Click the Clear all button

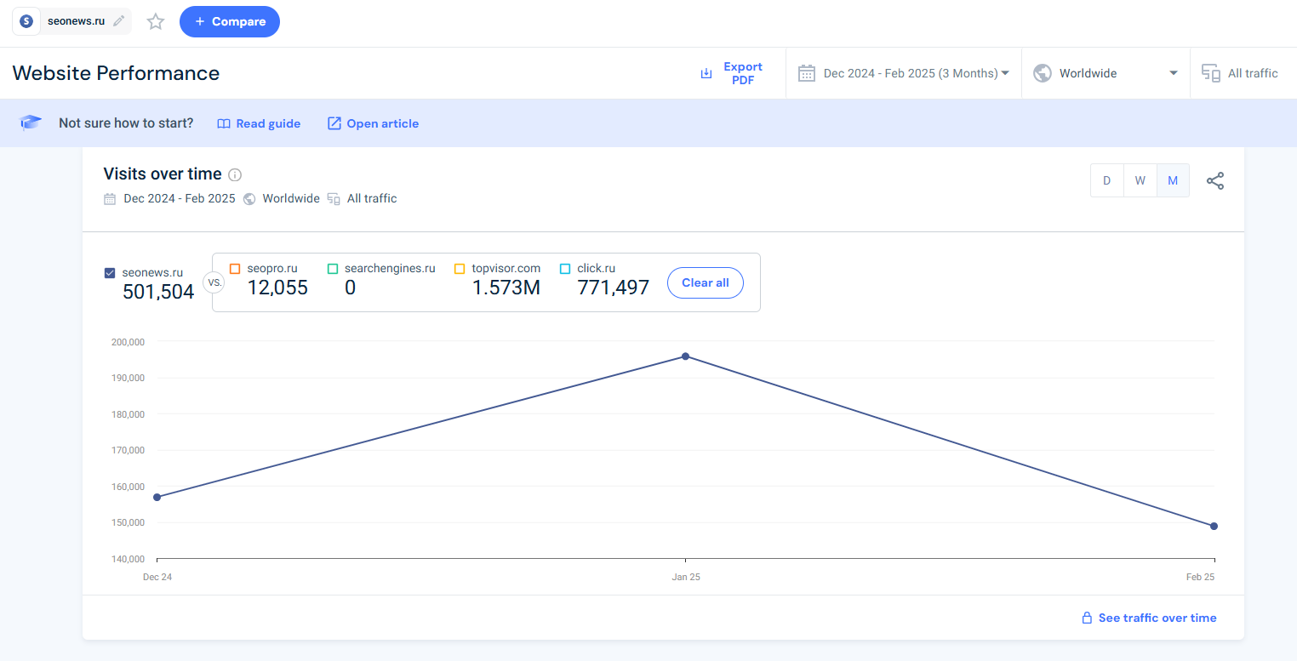coord(706,283)
